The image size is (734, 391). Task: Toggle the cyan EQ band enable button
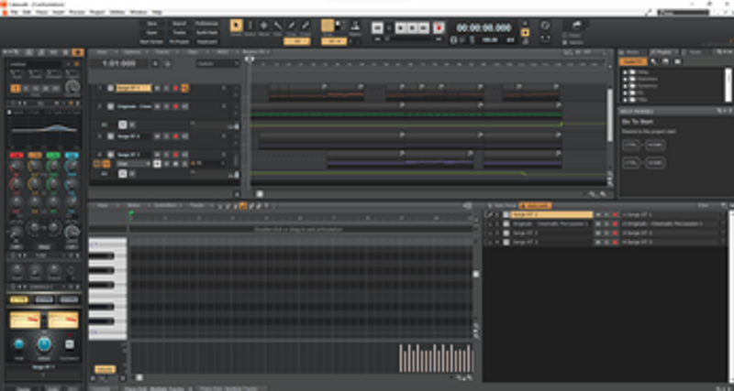point(72,155)
